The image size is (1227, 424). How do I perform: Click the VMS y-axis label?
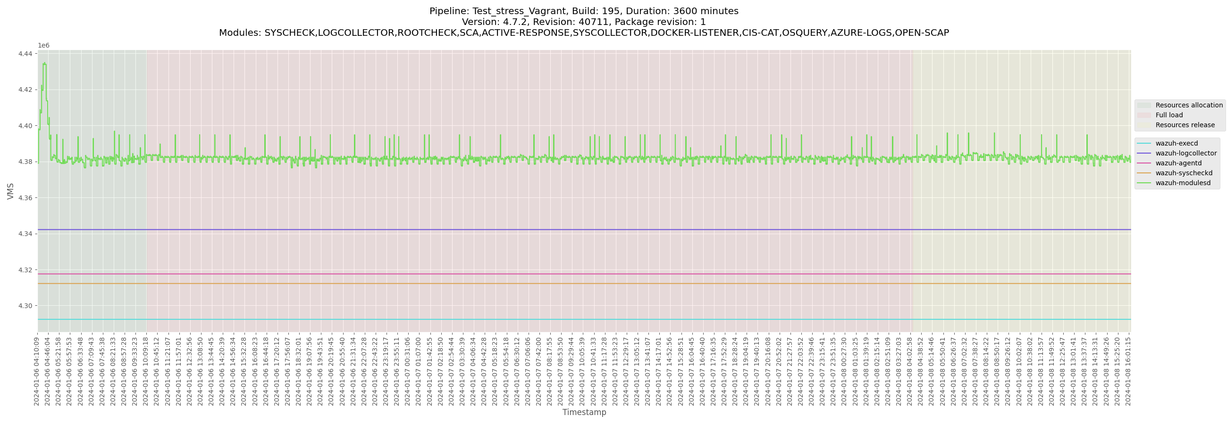(x=10, y=191)
